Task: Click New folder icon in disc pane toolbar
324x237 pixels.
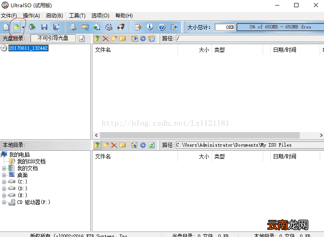Action: [x=114, y=39]
